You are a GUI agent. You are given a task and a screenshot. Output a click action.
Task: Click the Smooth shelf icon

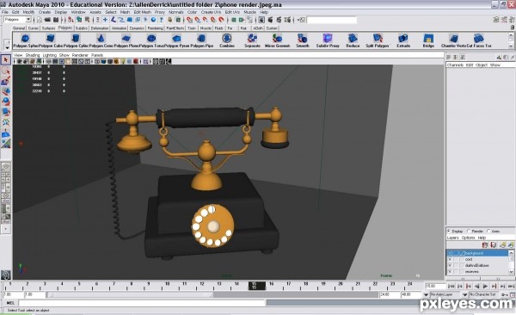coord(302,39)
